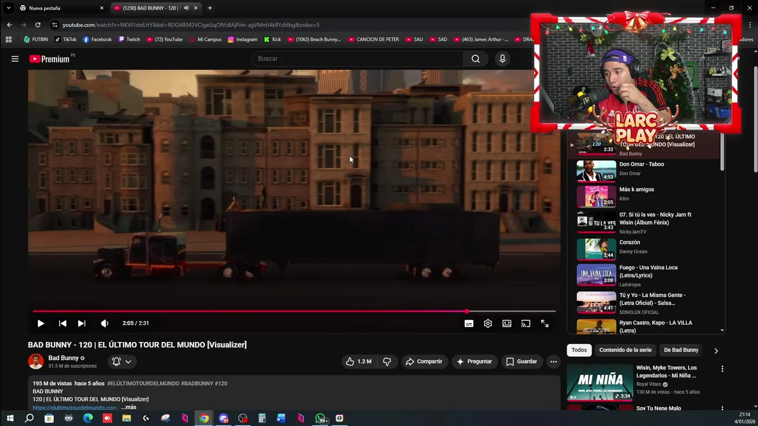The height and width of the screenshot is (426, 758).
Task: Reload the page
Action: (x=37, y=25)
